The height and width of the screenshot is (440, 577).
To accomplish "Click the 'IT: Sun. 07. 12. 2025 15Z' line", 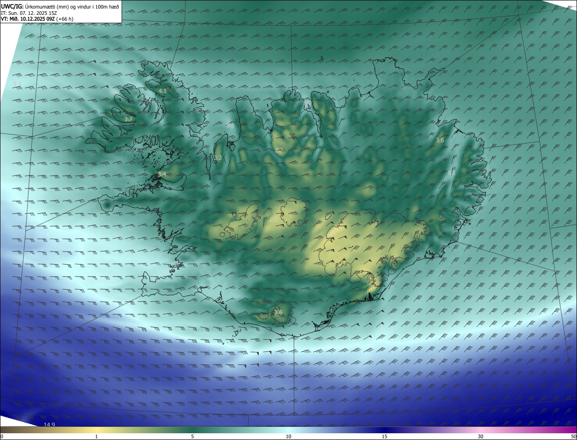I will click(29, 13).
